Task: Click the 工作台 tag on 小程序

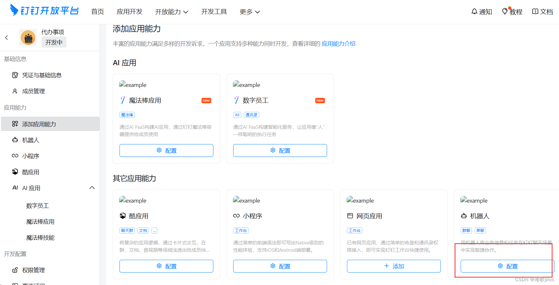Action: pyautogui.click(x=241, y=231)
